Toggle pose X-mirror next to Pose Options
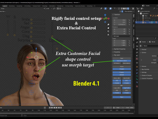 (x=122, y=12)
